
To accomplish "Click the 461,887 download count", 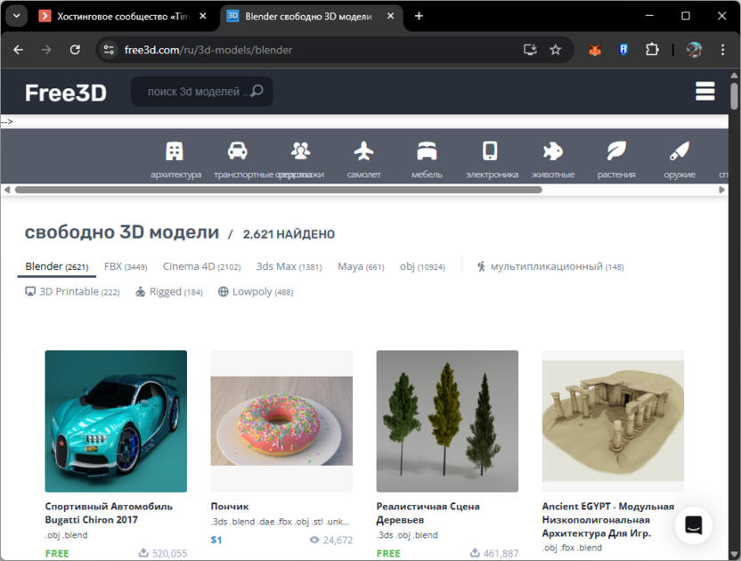I will coord(494,553).
